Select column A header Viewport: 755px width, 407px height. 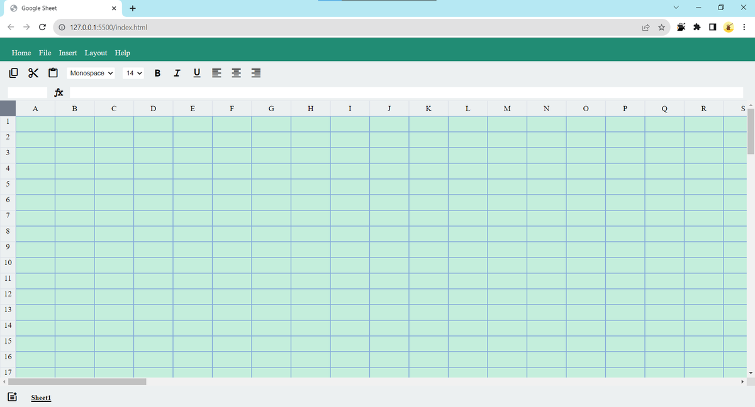(35, 108)
